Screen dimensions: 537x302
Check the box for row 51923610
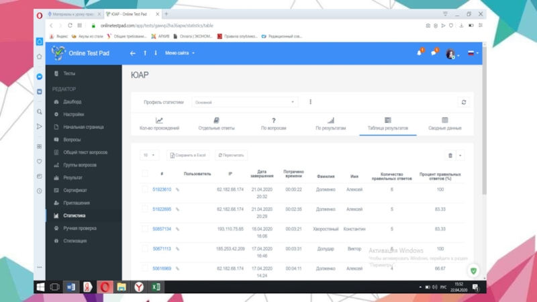[145, 190]
